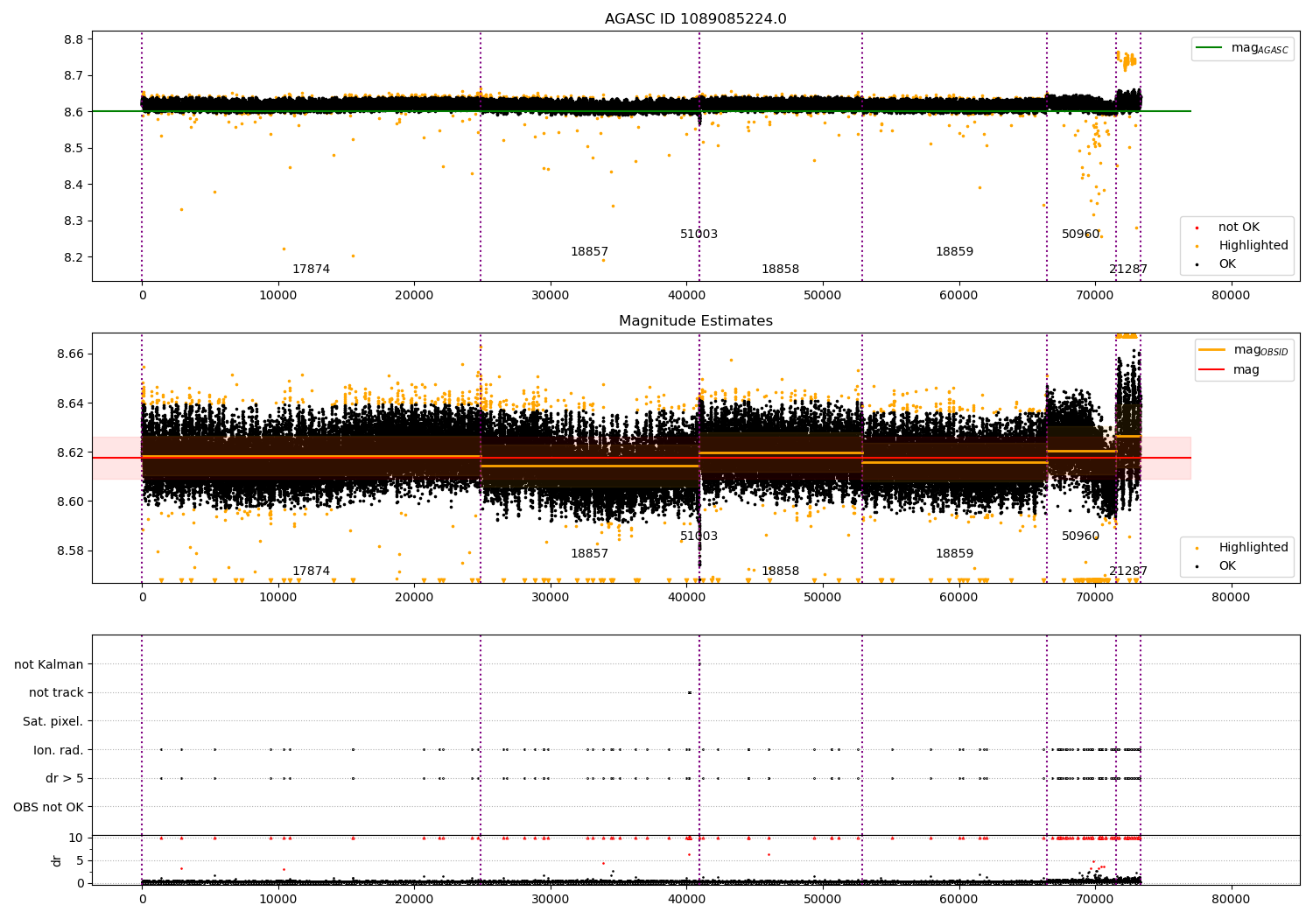The height and width of the screenshot is (919, 1313).
Task: Click obsid label 18859 in AGASC ID plot
Action: (954, 252)
